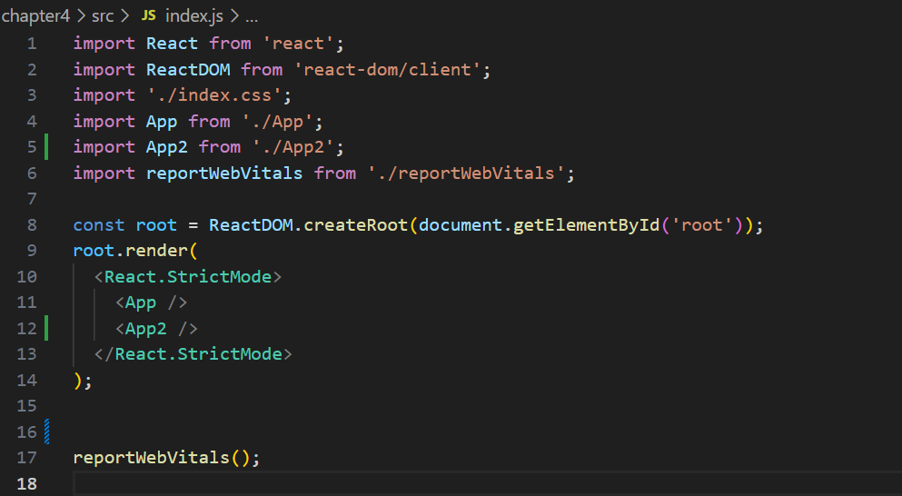902x496 pixels.
Task: Click reportWebVitals identifier on line 6
Action: pyautogui.click(x=224, y=174)
